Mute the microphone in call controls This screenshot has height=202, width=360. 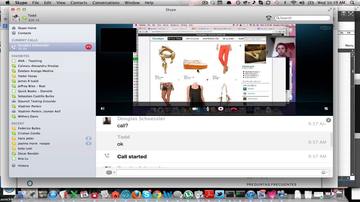[208, 109]
